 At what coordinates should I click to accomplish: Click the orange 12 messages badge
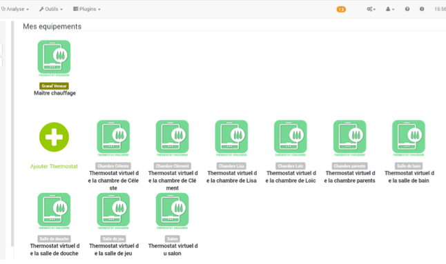click(x=341, y=10)
